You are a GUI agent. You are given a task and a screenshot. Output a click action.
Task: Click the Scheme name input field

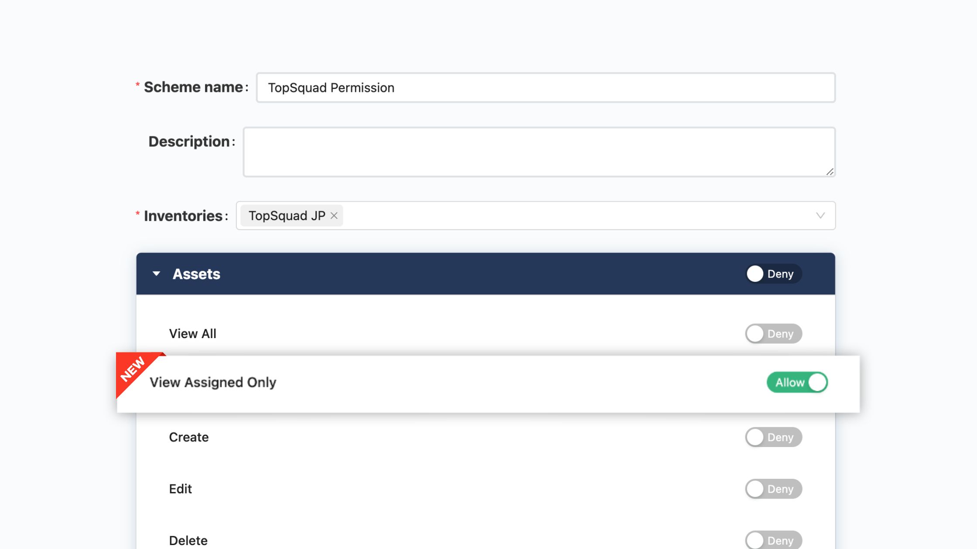pos(545,88)
